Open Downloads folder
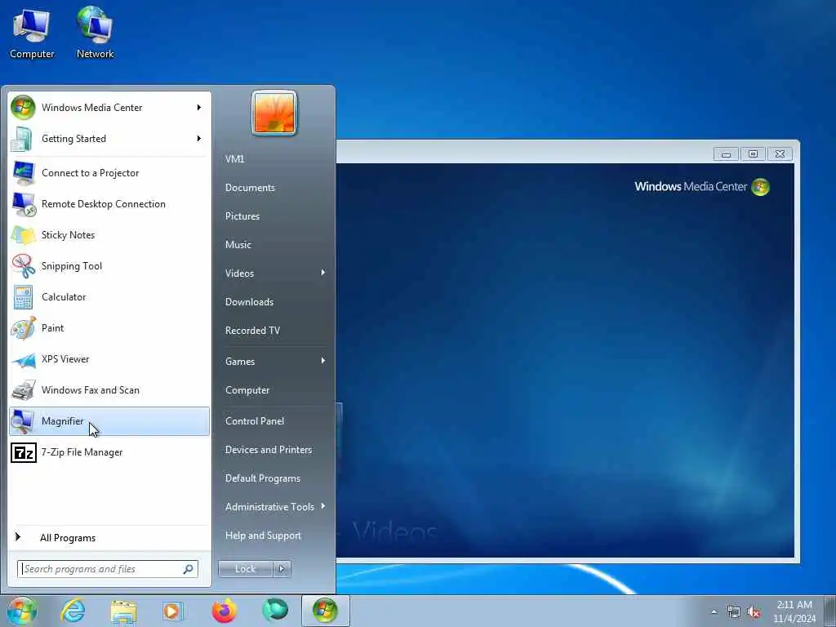 coord(249,302)
